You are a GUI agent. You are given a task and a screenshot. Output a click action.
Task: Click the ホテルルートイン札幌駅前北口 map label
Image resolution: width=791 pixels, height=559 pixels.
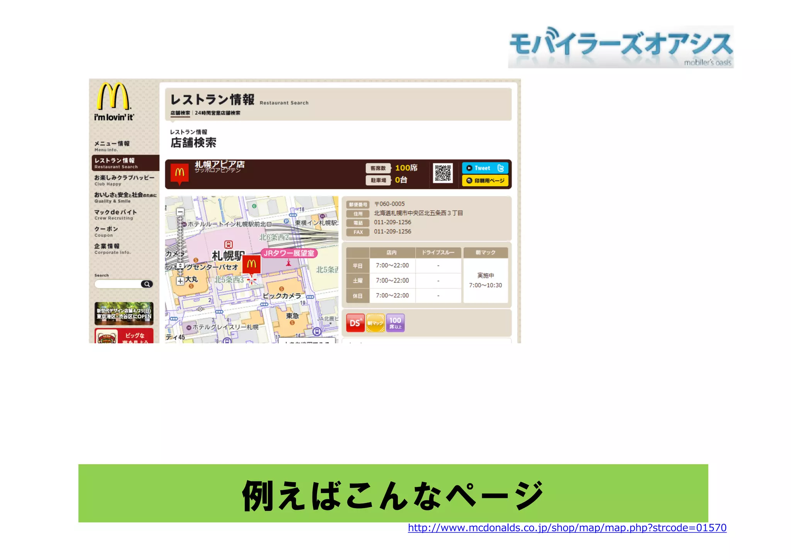click(229, 224)
